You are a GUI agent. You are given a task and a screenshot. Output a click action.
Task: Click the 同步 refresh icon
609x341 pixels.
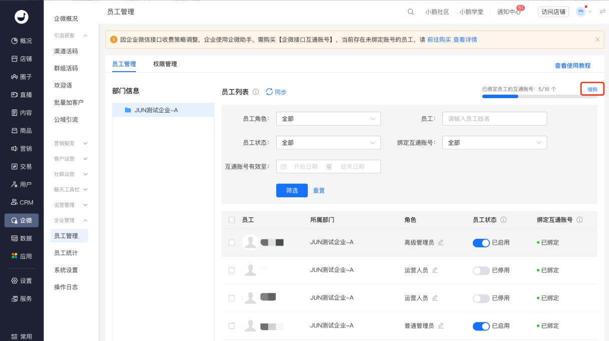(269, 92)
